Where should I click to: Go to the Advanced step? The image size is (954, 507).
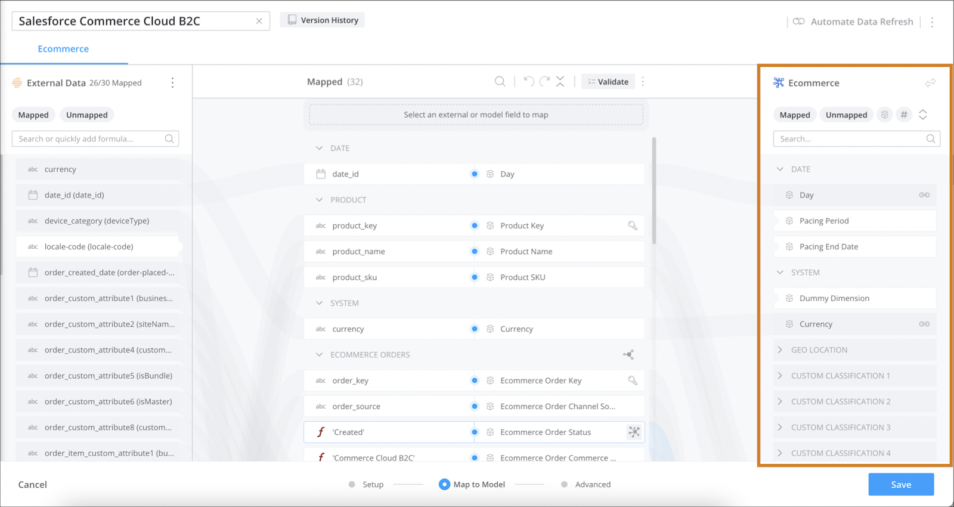[x=586, y=484]
